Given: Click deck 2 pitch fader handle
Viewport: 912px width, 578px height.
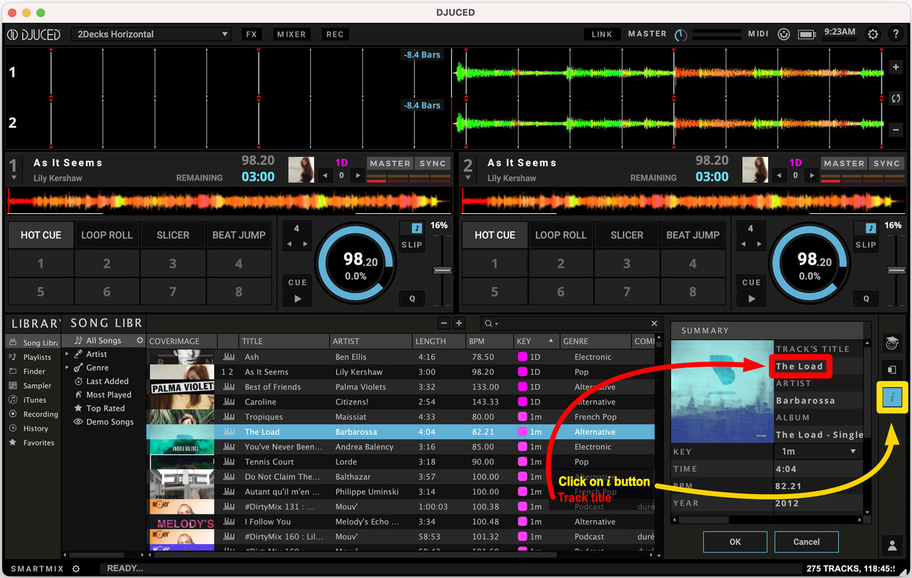Looking at the screenshot, I should (897, 270).
